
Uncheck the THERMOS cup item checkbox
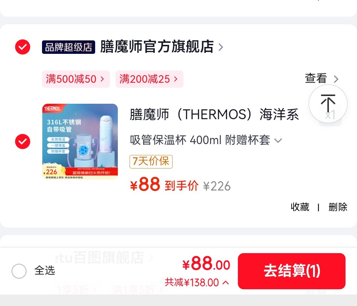[x=23, y=142]
